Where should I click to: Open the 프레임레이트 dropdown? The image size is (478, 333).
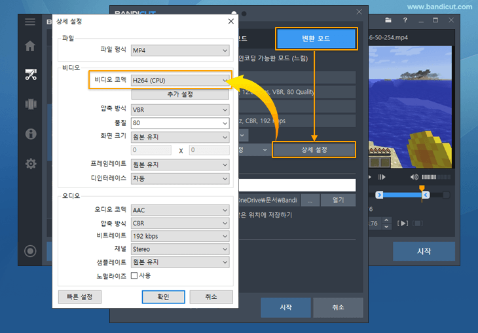[x=180, y=165]
